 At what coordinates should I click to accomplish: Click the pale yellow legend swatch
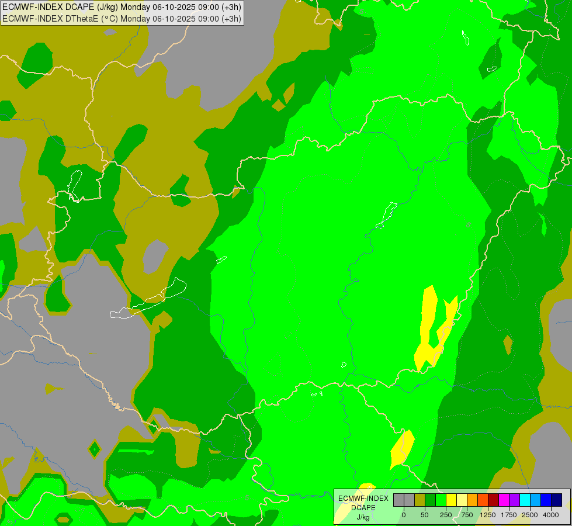pos(462,500)
